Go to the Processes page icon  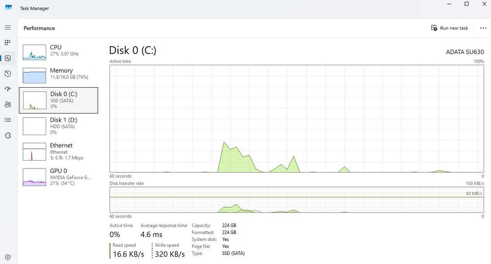8,43
